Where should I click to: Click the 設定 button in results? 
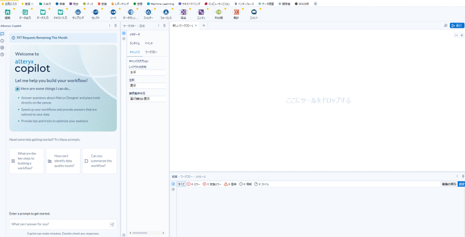pyautogui.click(x=461, y=184)
